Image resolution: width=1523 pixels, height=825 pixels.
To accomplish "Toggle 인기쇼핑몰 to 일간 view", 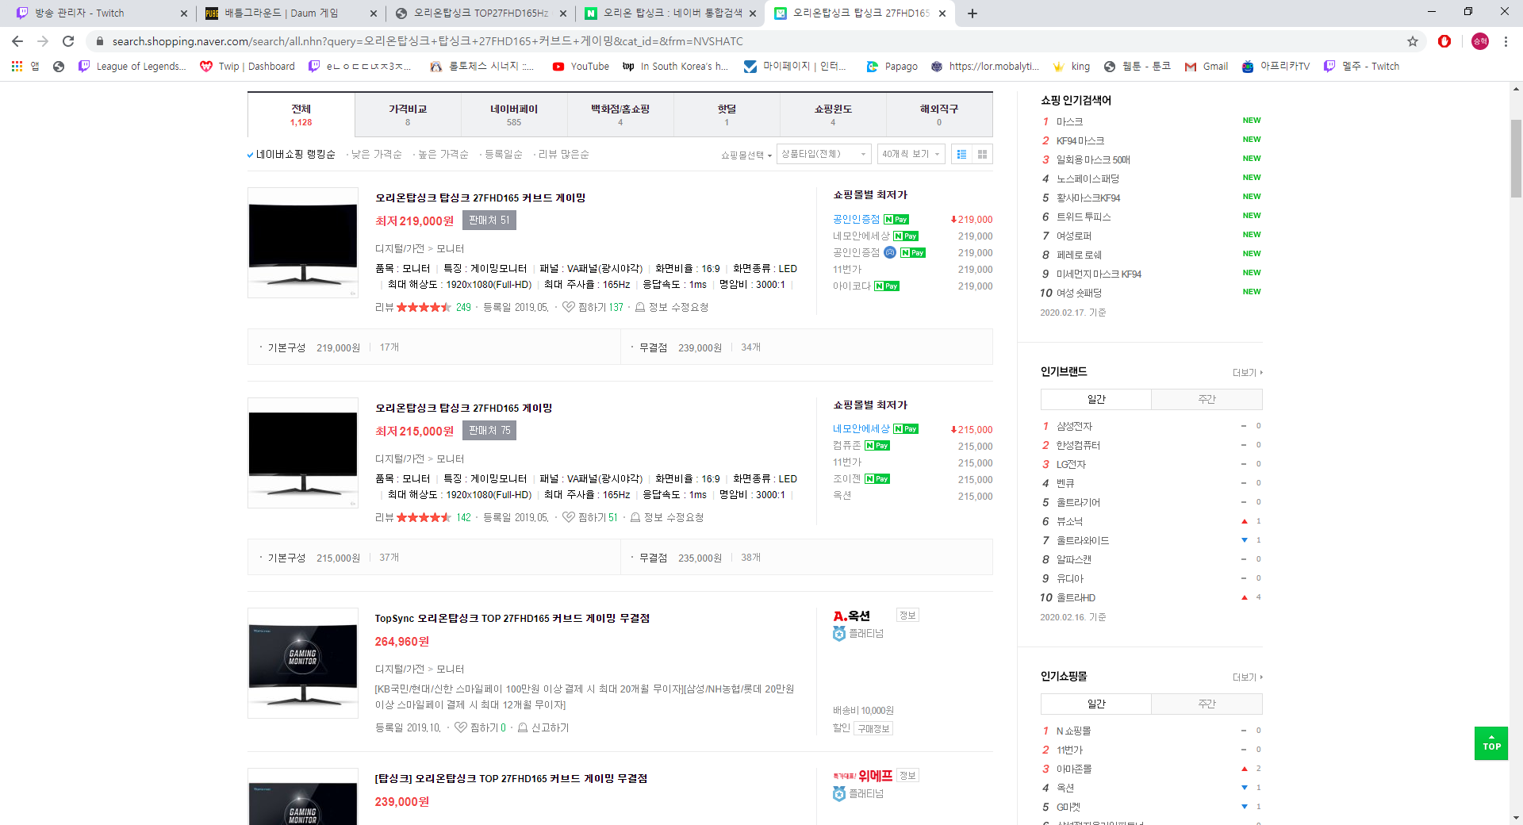I will coord(1096,704).
